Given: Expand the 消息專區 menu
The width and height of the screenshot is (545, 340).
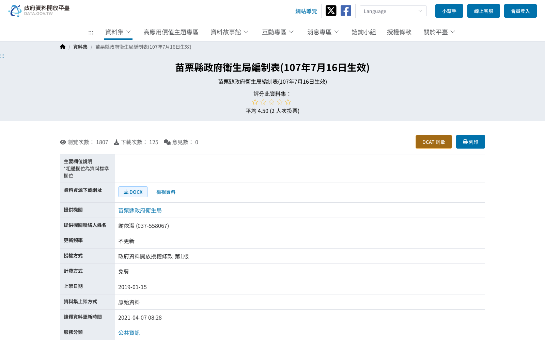Looking at the screenshot, I should coord(323,32).
